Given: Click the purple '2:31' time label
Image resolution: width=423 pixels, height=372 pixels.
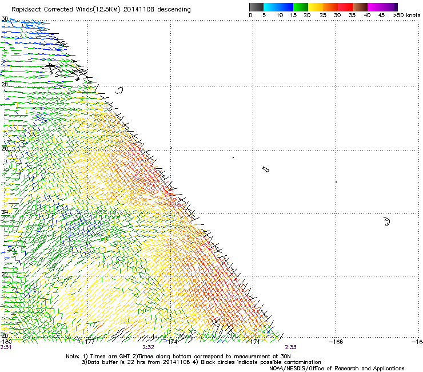Looking at the screenshot, I should click(6, 347).
